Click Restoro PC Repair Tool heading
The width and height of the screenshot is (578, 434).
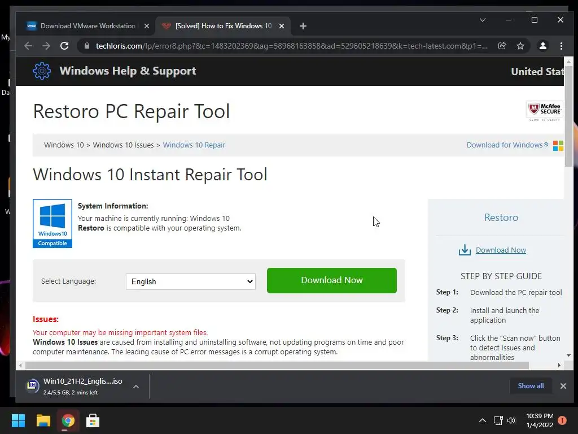click(131, 111)
